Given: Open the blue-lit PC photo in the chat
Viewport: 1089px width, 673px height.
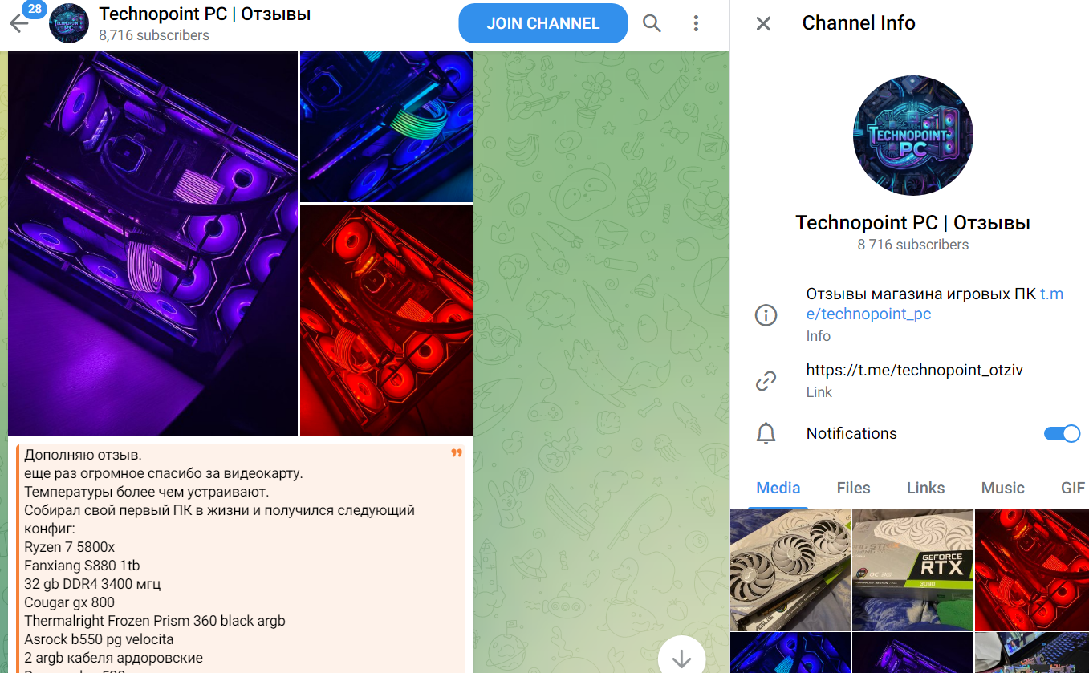Looking at the screenshot, I should [387, 127].
